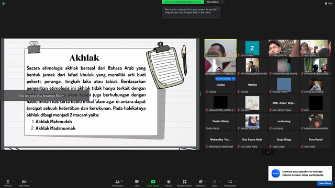Open the View Options dropdown
The height and width of the screenshot is (188, 335).
coord(215,2)
